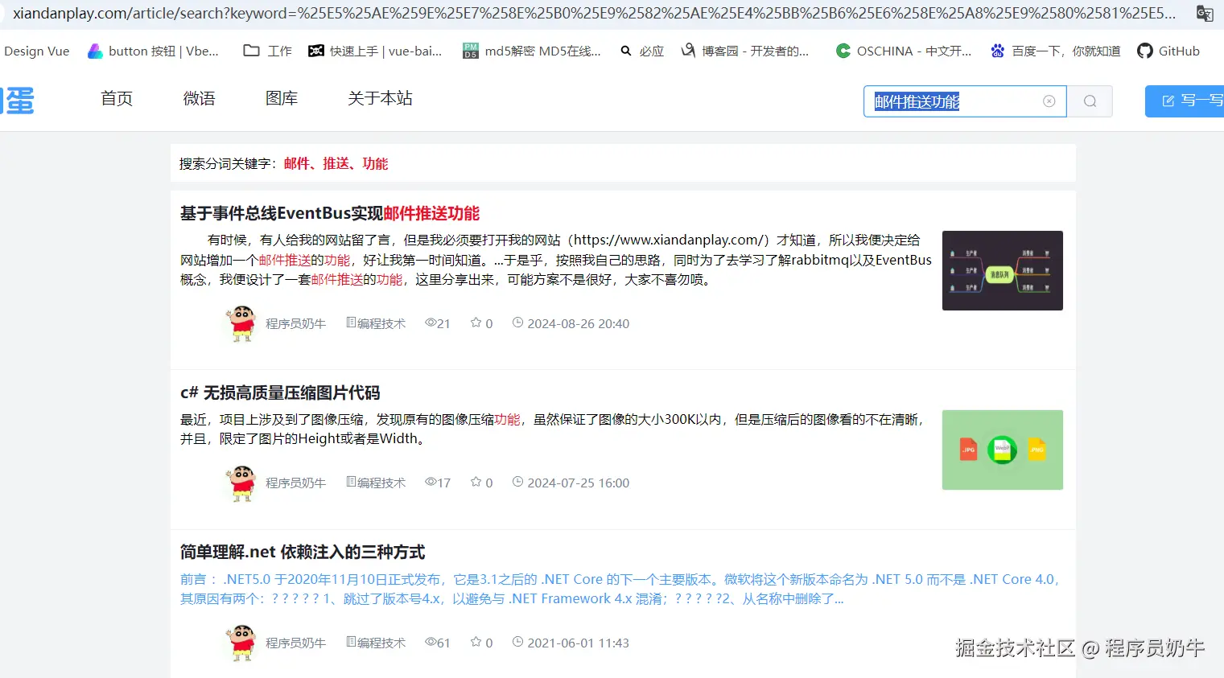The height and width of the screenshot is (678, 1224).
Task: Open the 微语 nav item
Action: click(199, 98)
